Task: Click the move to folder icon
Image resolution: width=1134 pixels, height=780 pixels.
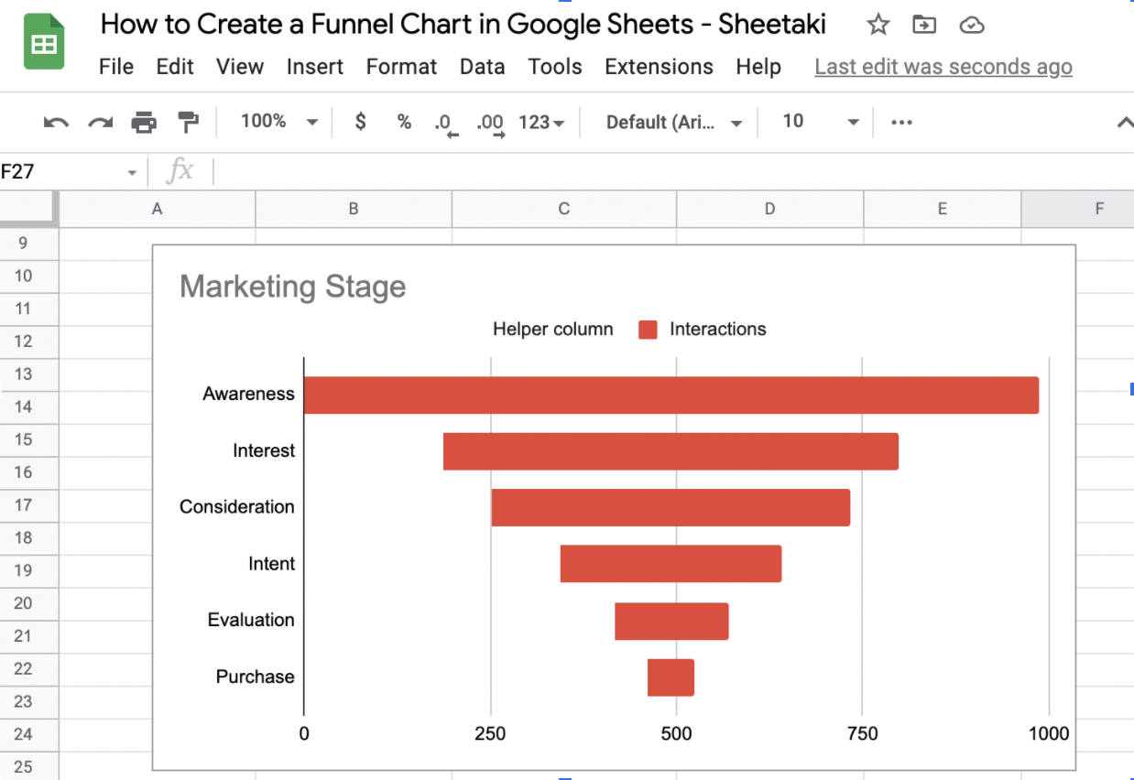Action: 924,26
